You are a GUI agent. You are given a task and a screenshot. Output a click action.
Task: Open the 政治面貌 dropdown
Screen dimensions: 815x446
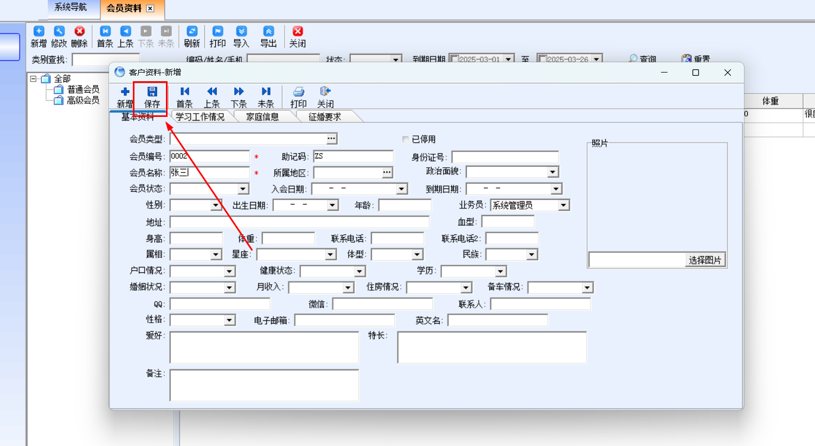click(x=553, y=172)
